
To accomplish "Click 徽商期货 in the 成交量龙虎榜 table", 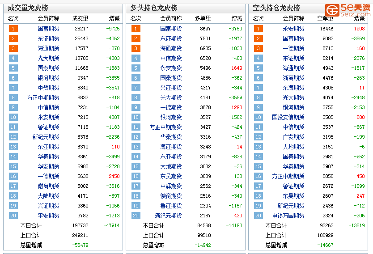I will (48, 186).
